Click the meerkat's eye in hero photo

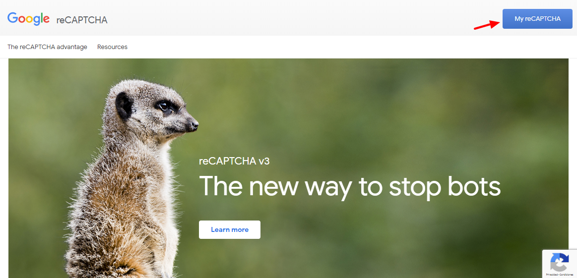click(x=163, y=106)
